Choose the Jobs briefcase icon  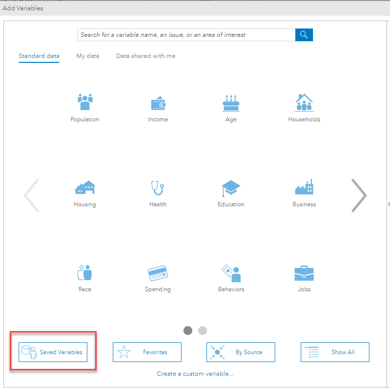pos(304,273)
